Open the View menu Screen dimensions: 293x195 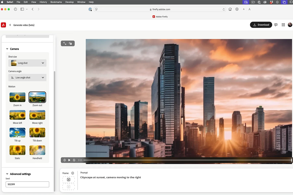click(34, 2)
